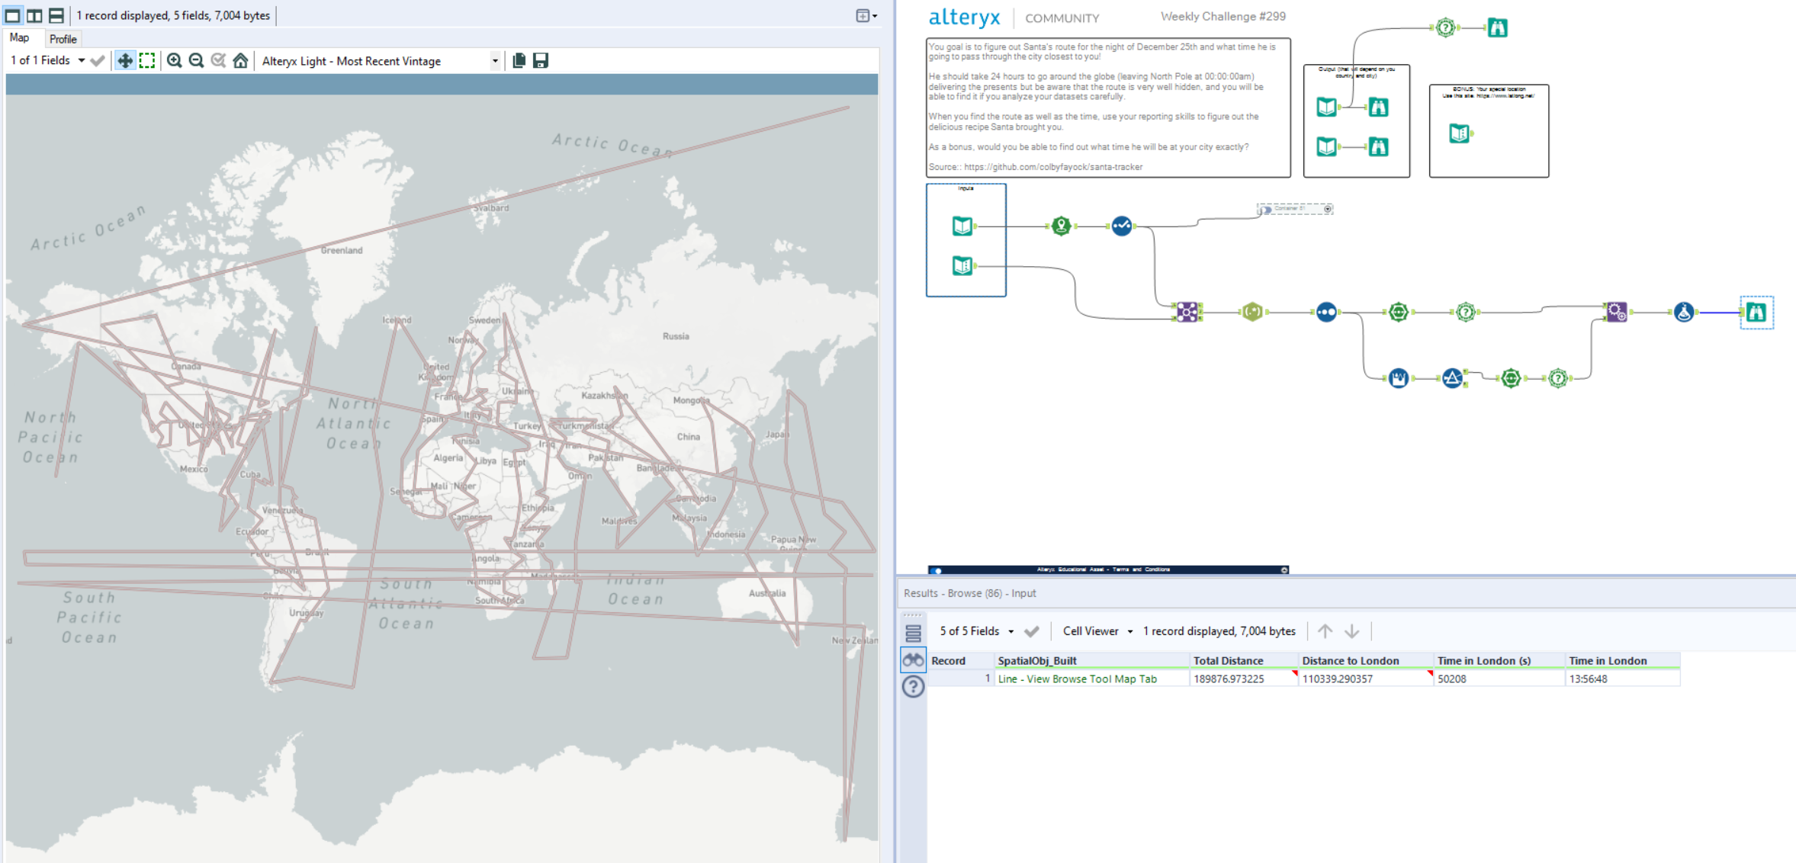
Task: Reset map to home extent
Action: pos(241,61)
